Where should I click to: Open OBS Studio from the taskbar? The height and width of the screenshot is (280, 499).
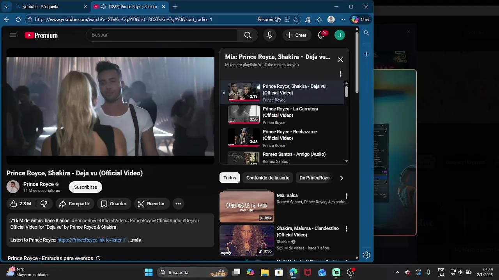pos(350,272)
